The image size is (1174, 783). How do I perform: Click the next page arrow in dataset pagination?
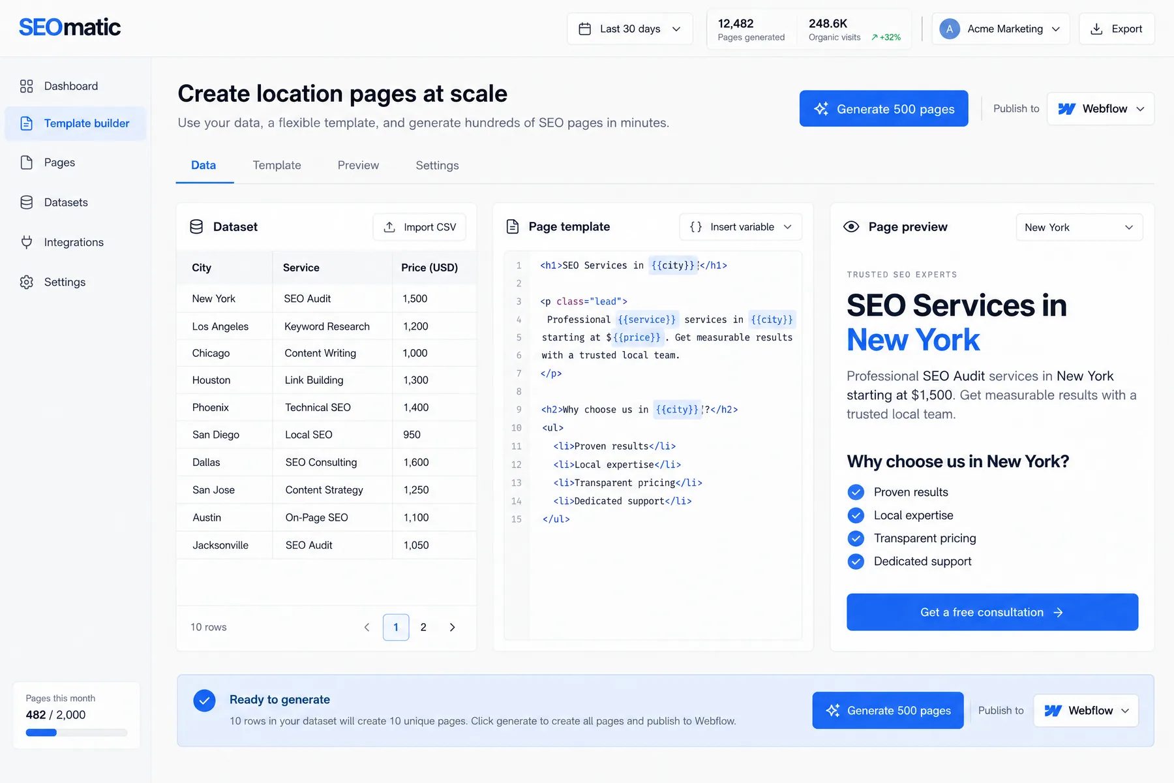(x=452, y=627)
